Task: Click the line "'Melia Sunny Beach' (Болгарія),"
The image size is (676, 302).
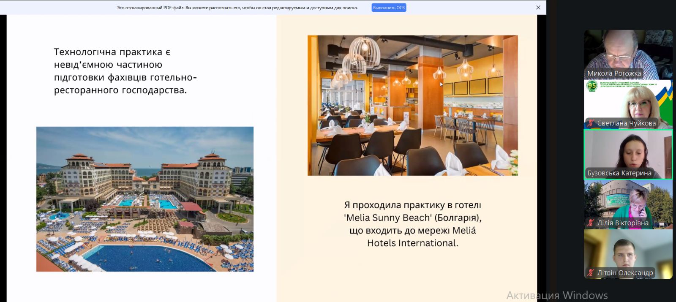Action: click(x=413, y=218)
